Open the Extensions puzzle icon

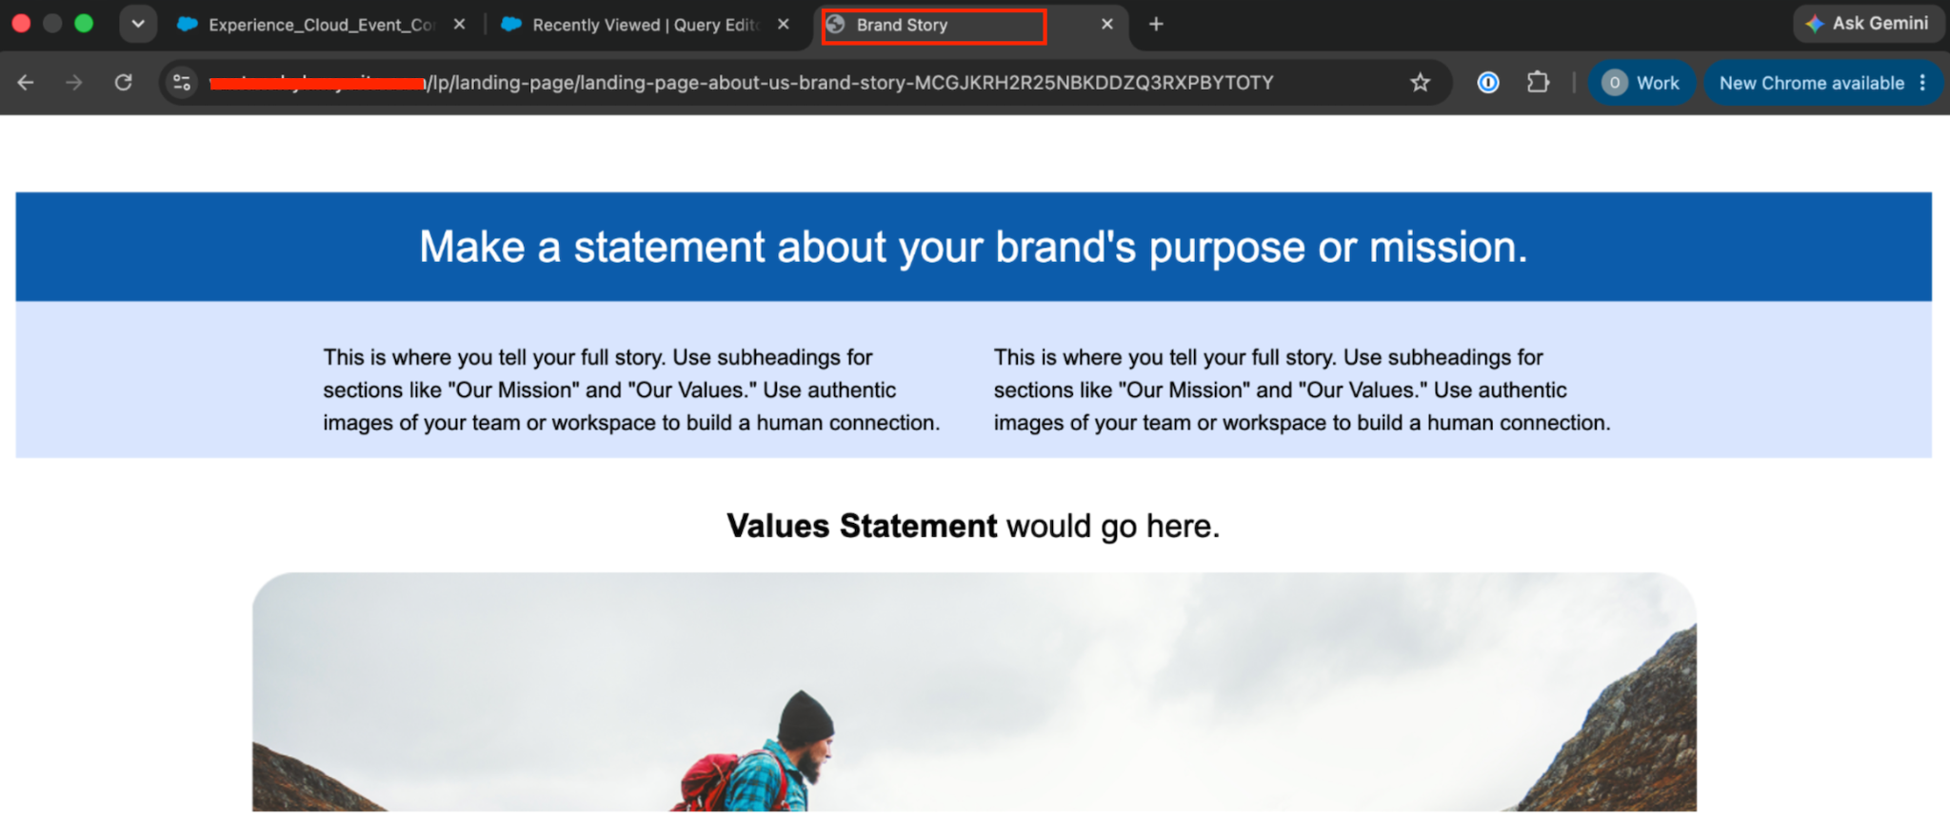pos(1538,83)
